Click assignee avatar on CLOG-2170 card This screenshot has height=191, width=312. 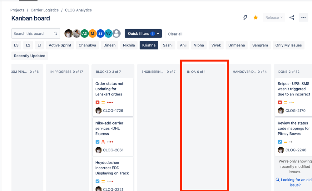click(281, 110)
